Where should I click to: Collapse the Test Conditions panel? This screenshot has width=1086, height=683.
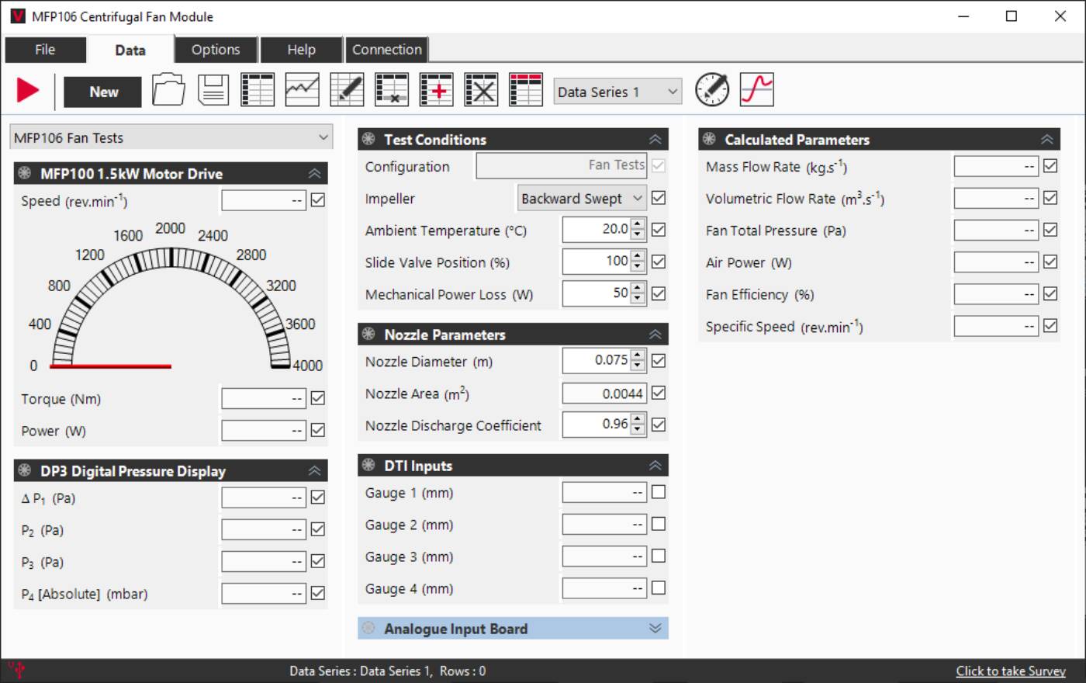point(654,138)
